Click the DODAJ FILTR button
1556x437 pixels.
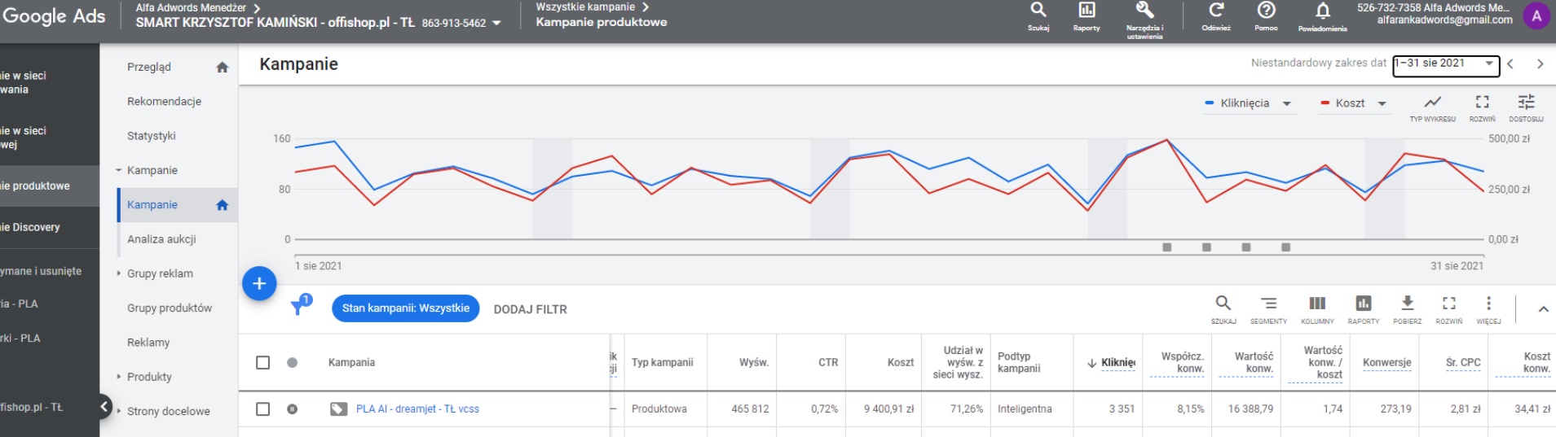coord(530,309)
